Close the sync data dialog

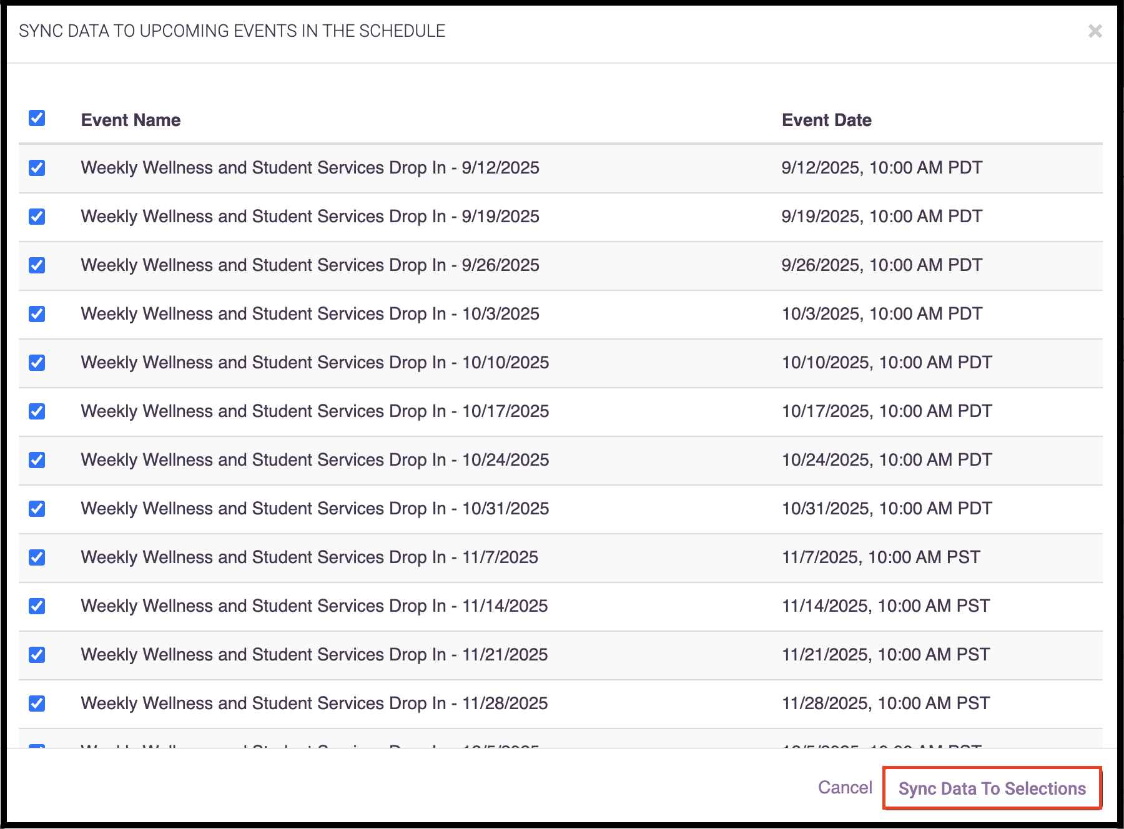point(1095,31)
